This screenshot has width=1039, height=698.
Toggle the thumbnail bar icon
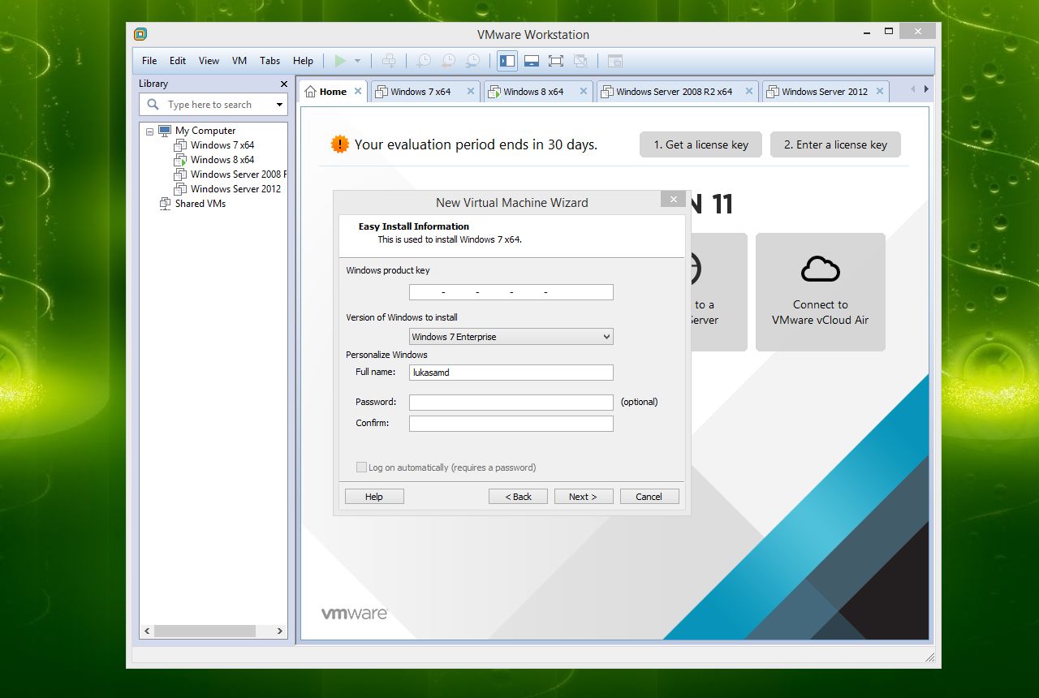pos(532,61)
